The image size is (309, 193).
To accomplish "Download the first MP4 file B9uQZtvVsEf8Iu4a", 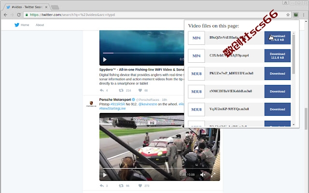I will pos(277,38).
